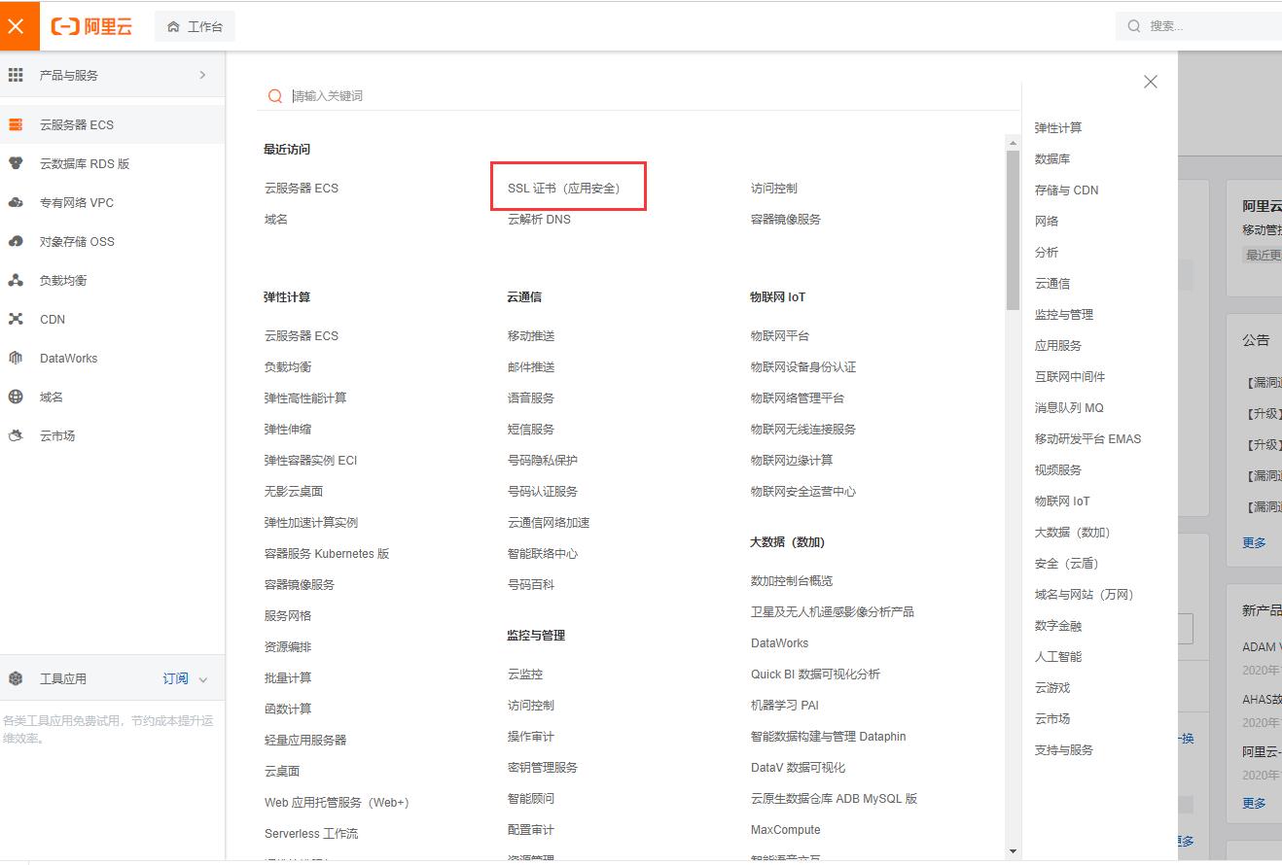Click the 产品与服务 grid icon

16,75
